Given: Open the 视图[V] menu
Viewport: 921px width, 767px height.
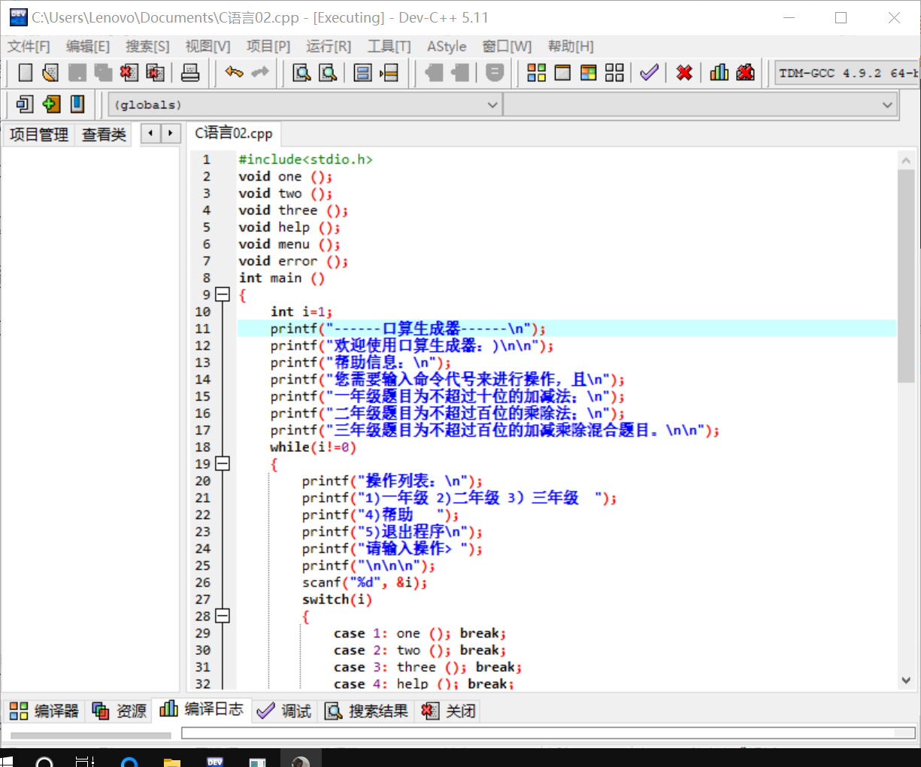Looking at the screenshot, I should [x=208, y=47].
